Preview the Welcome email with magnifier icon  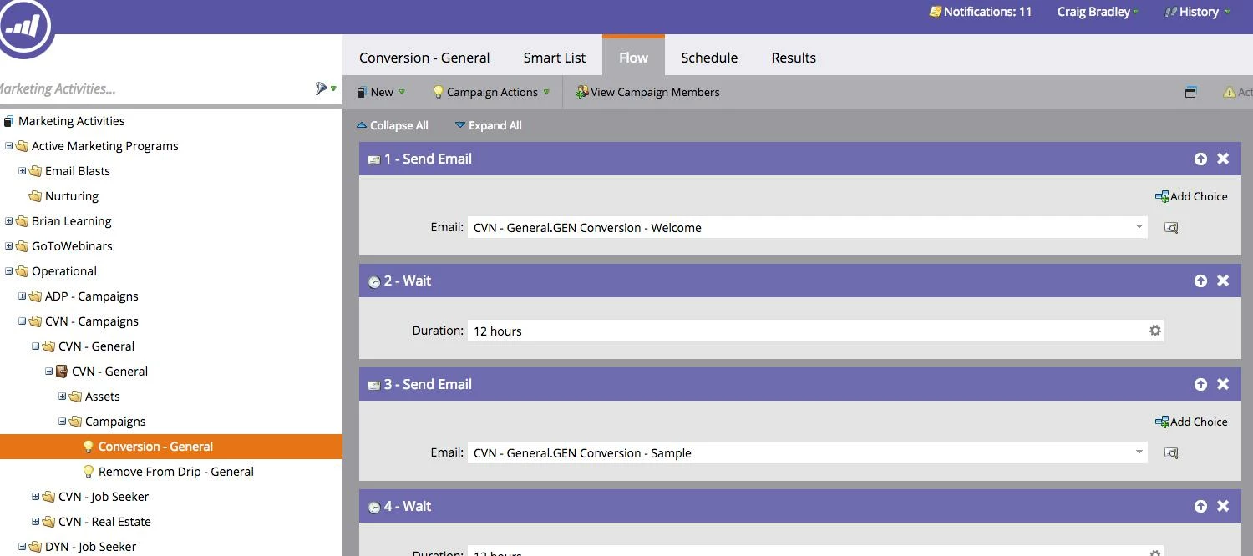point(1171,227)
